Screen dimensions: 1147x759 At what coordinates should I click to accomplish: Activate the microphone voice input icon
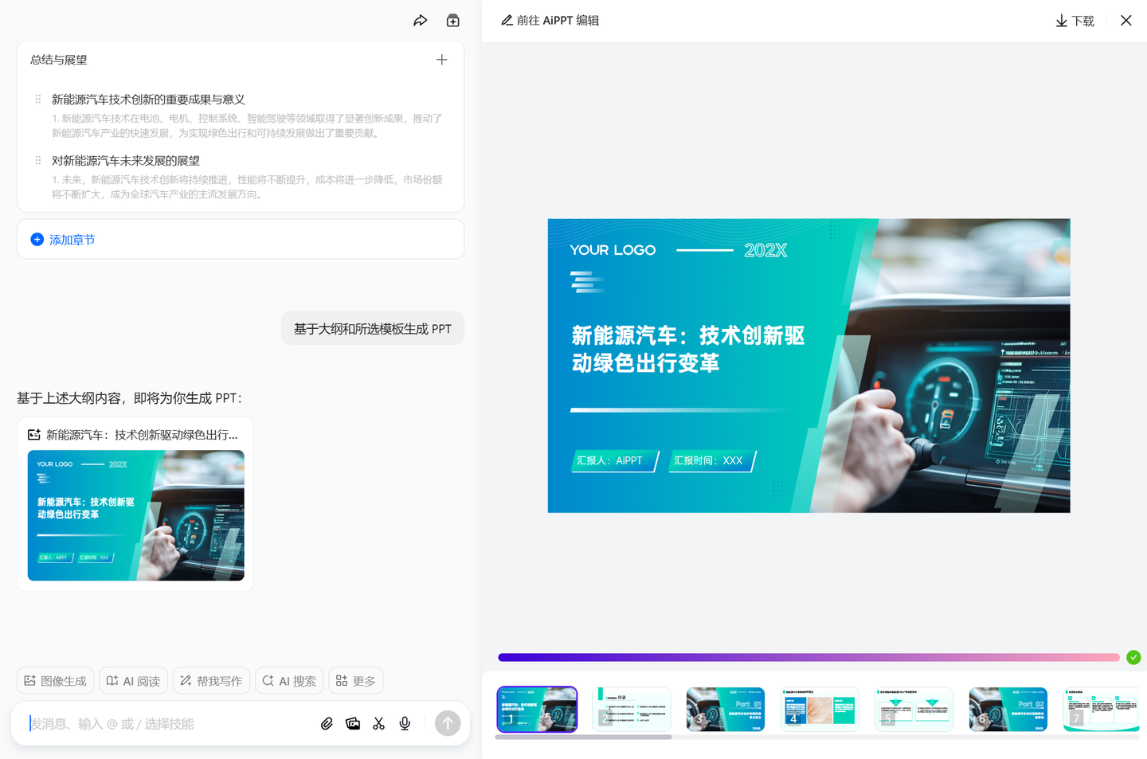404,723
